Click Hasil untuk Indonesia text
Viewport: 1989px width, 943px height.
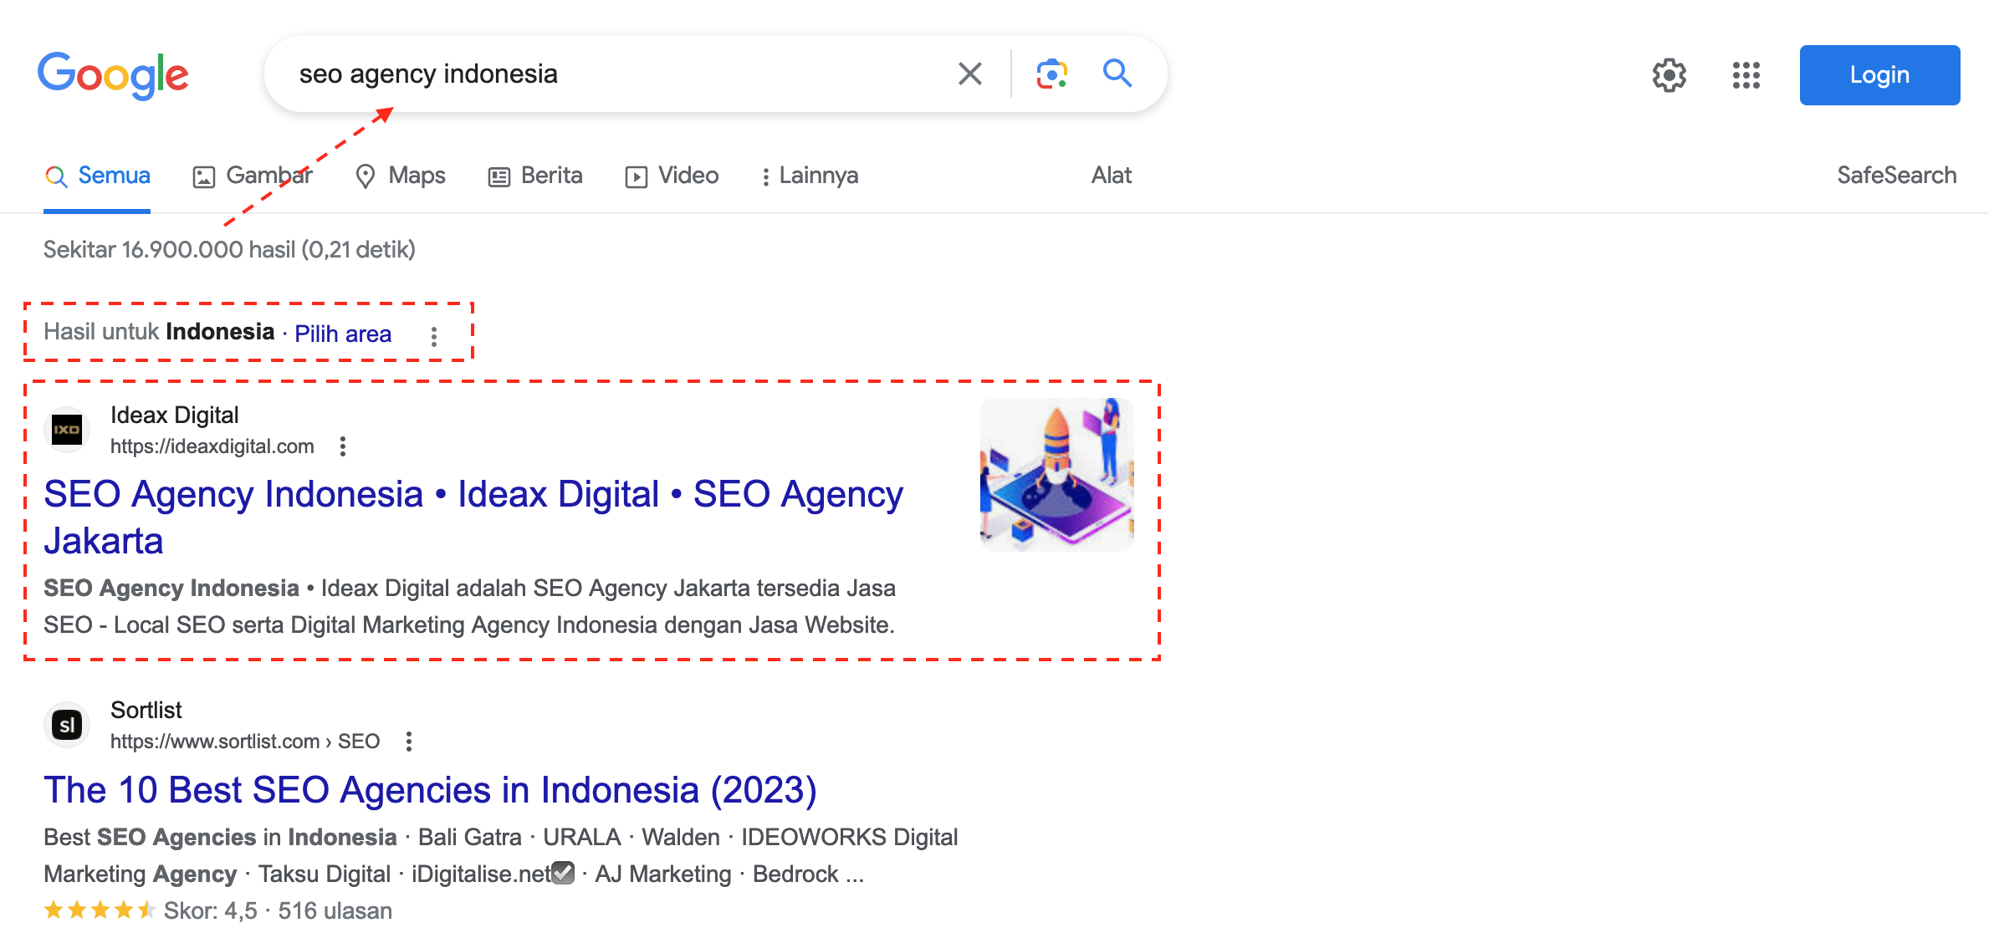pos(159,332)
